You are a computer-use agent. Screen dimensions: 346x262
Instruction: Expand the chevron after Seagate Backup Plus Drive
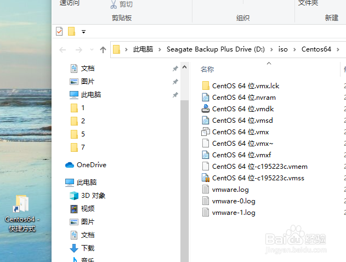tap(271, 49)
